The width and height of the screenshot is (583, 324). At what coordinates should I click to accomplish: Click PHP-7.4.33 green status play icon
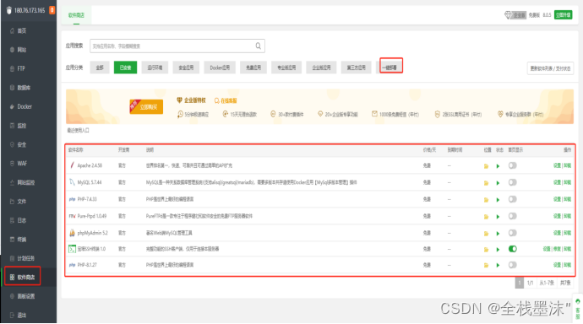[498, 200]
